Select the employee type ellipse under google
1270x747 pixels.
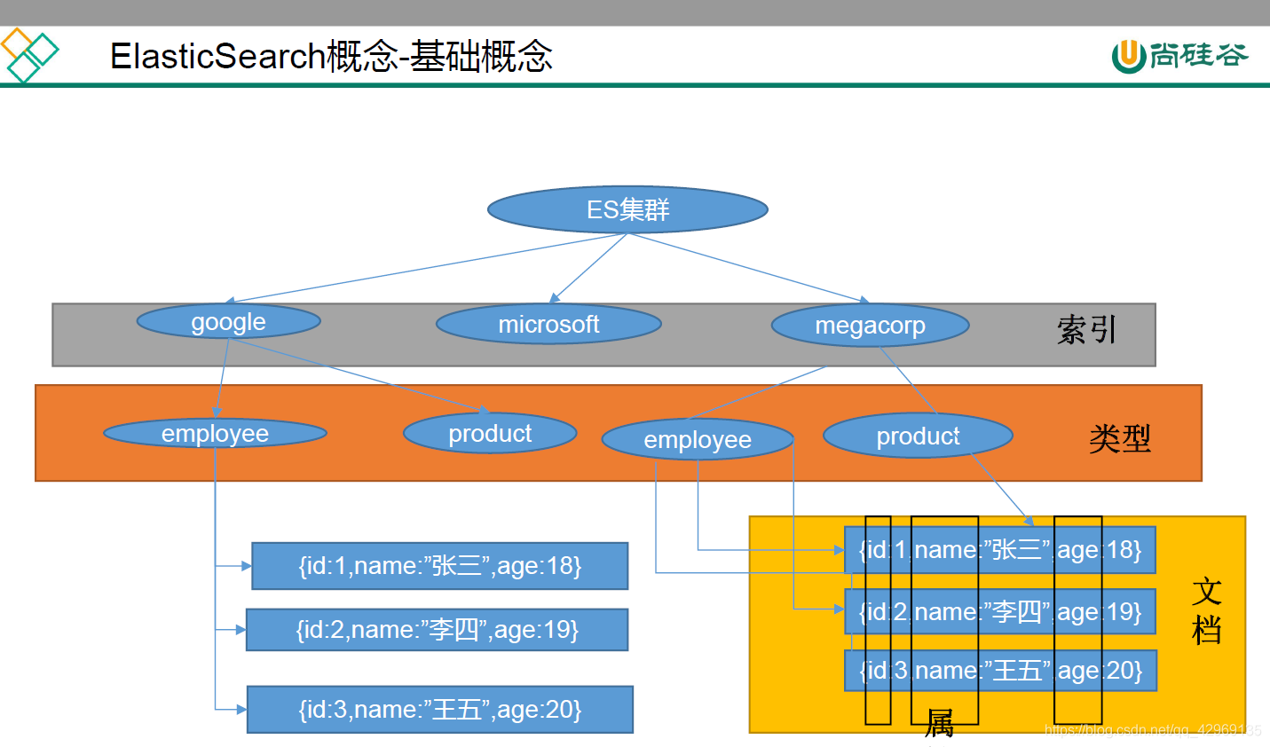coord(215,433)
